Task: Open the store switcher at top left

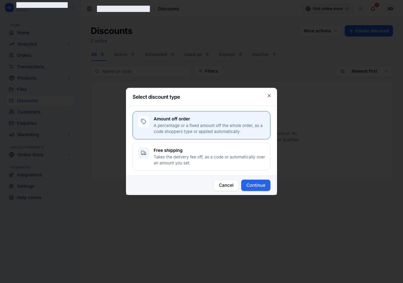Action: pyautogui.click(x=40, y=8)
